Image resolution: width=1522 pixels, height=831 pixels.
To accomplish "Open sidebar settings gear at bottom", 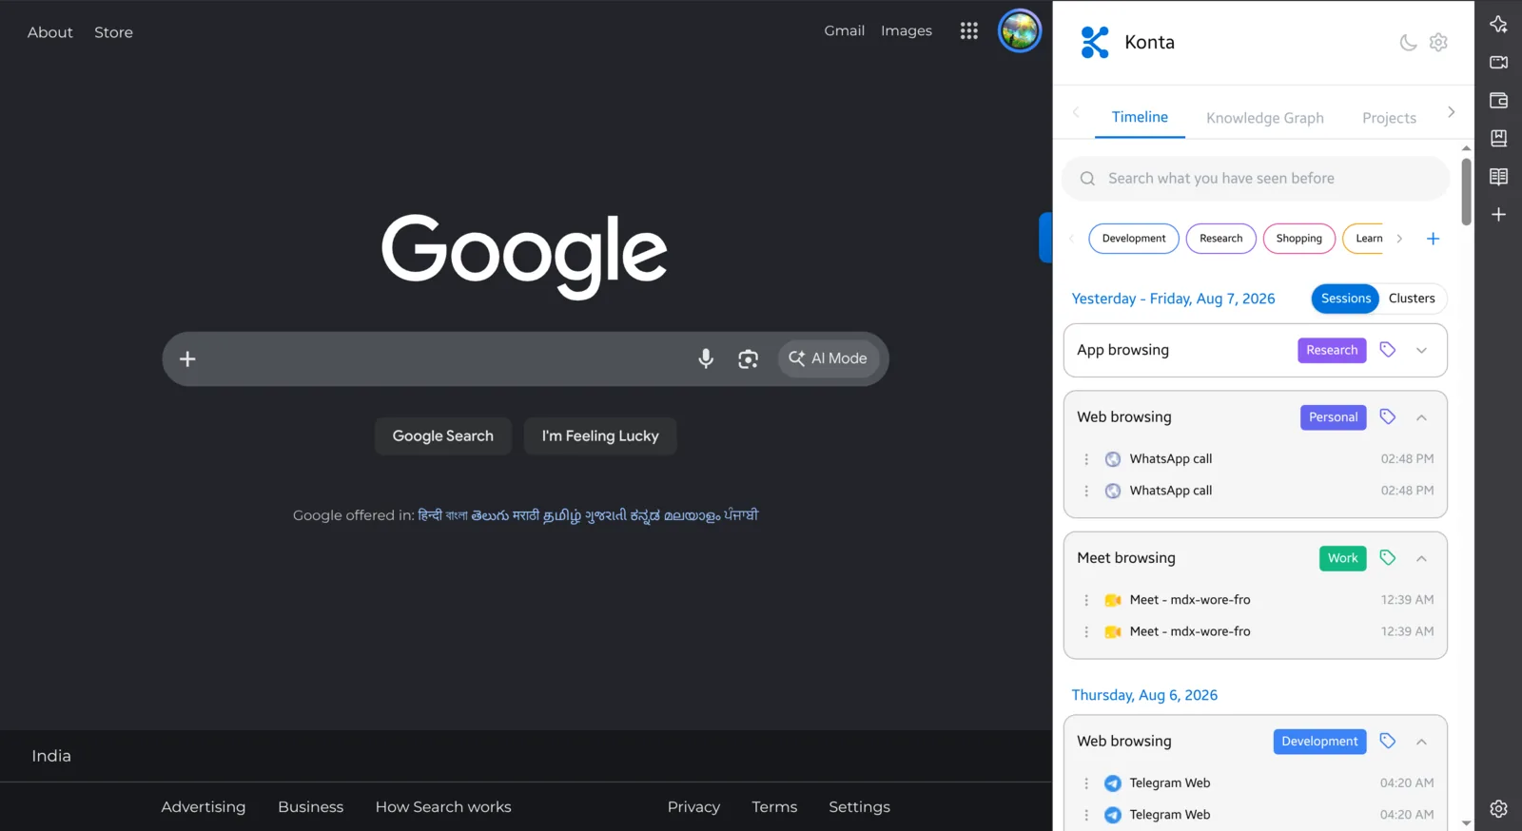I will (1498, 808).
